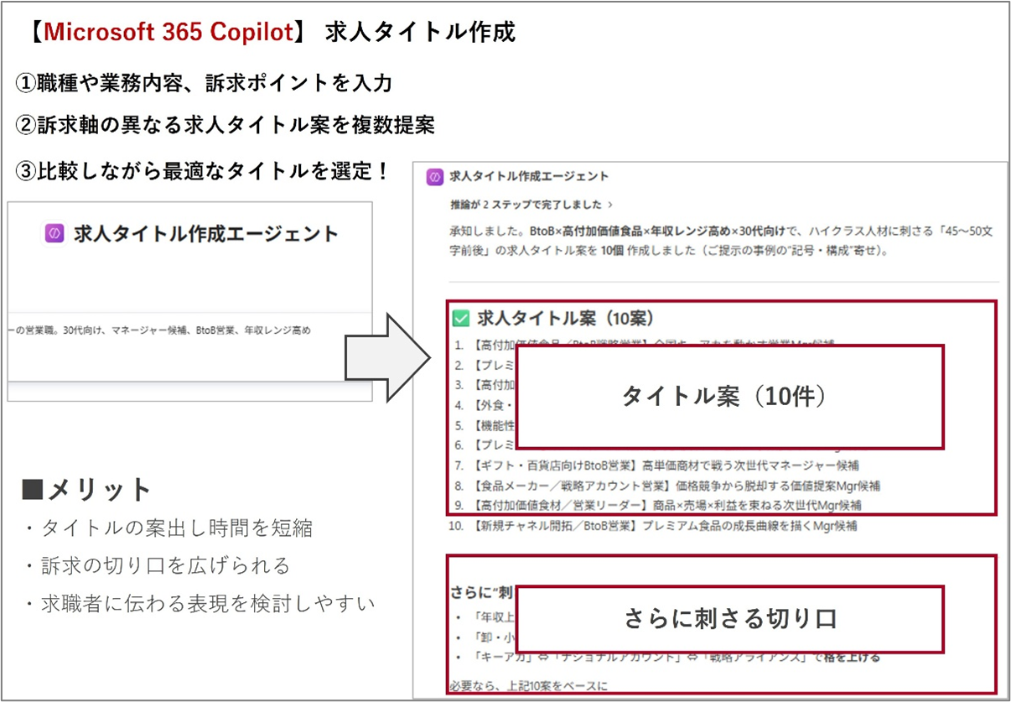This screenshot has width=1011, height=702.
Task: Select list item 9 【高付加価値食材／営業リーダー】
Action: tap(657, 506)
